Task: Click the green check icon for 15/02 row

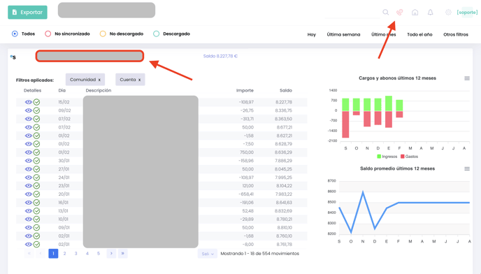Action: tap(36, 102)
